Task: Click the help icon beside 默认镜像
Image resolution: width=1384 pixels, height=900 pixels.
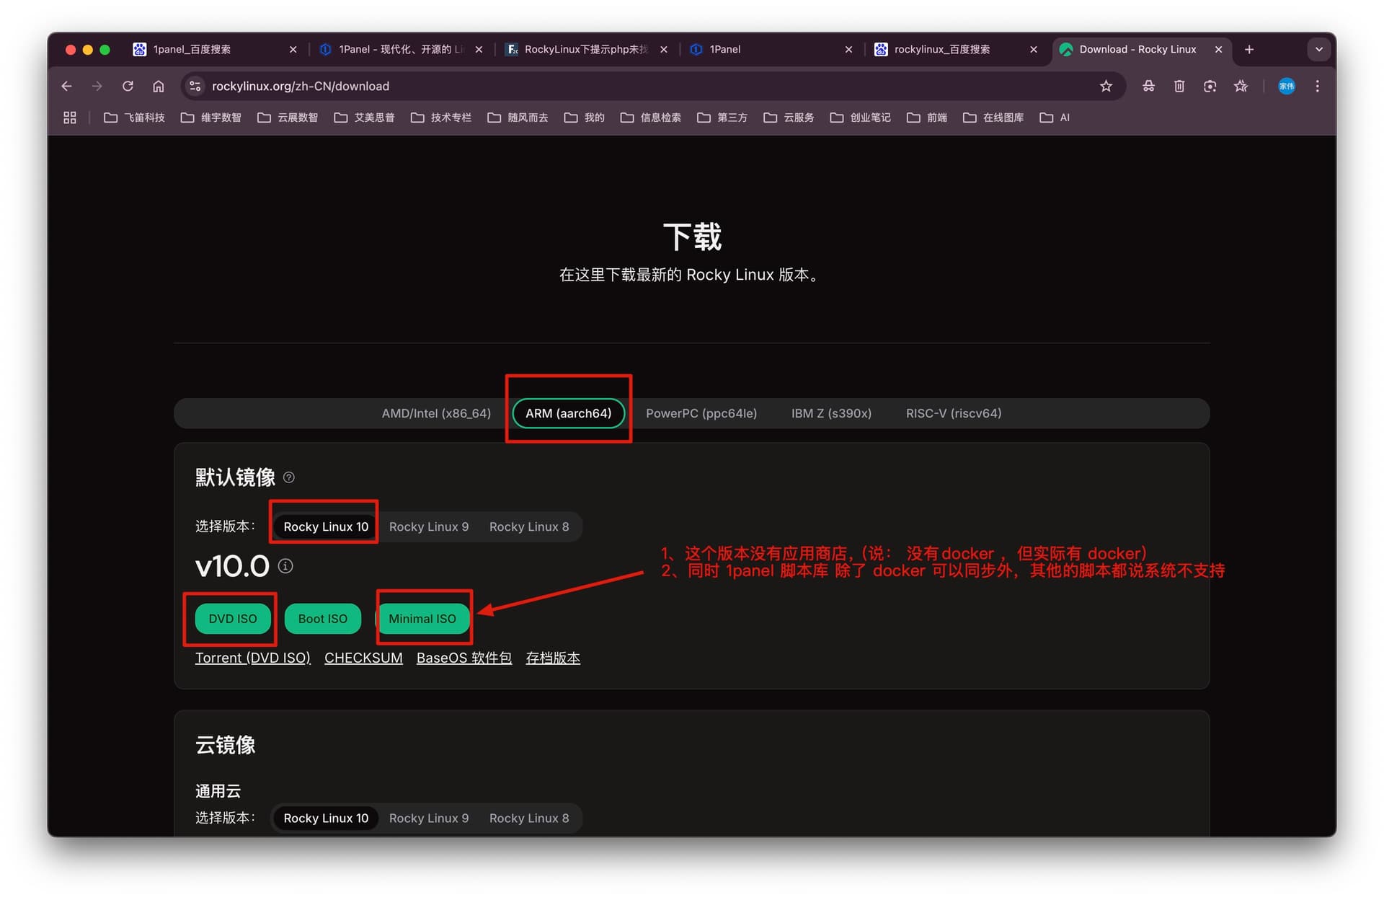Action: pos(289,477)
